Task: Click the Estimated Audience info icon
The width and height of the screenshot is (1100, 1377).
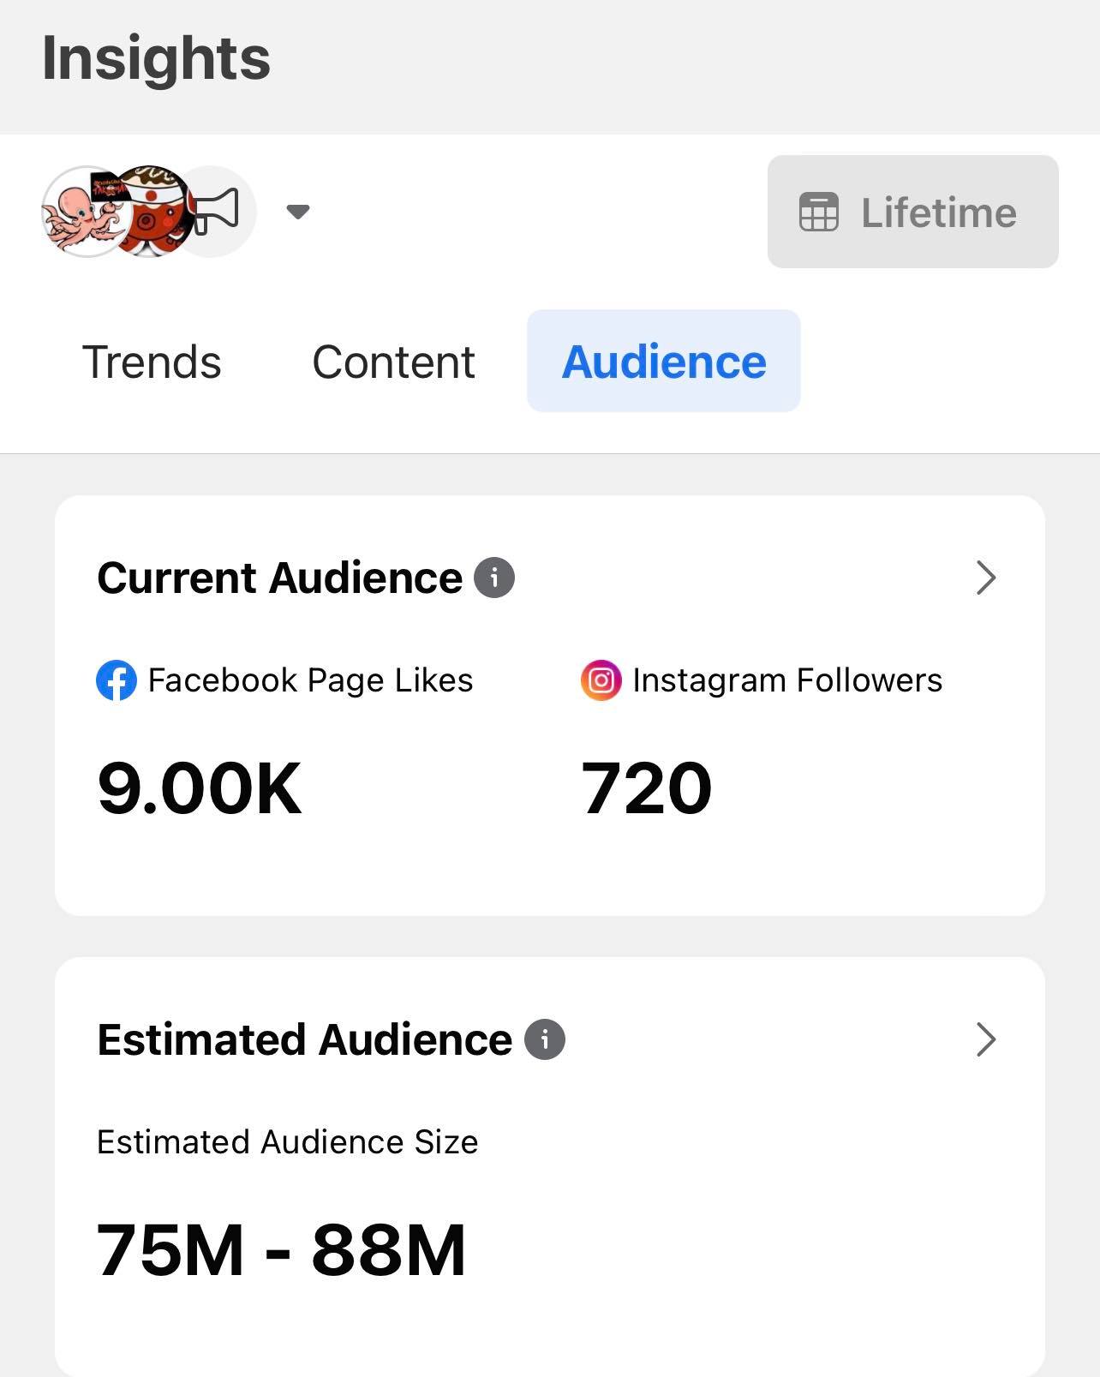Action: click(x=544, y=1039)
